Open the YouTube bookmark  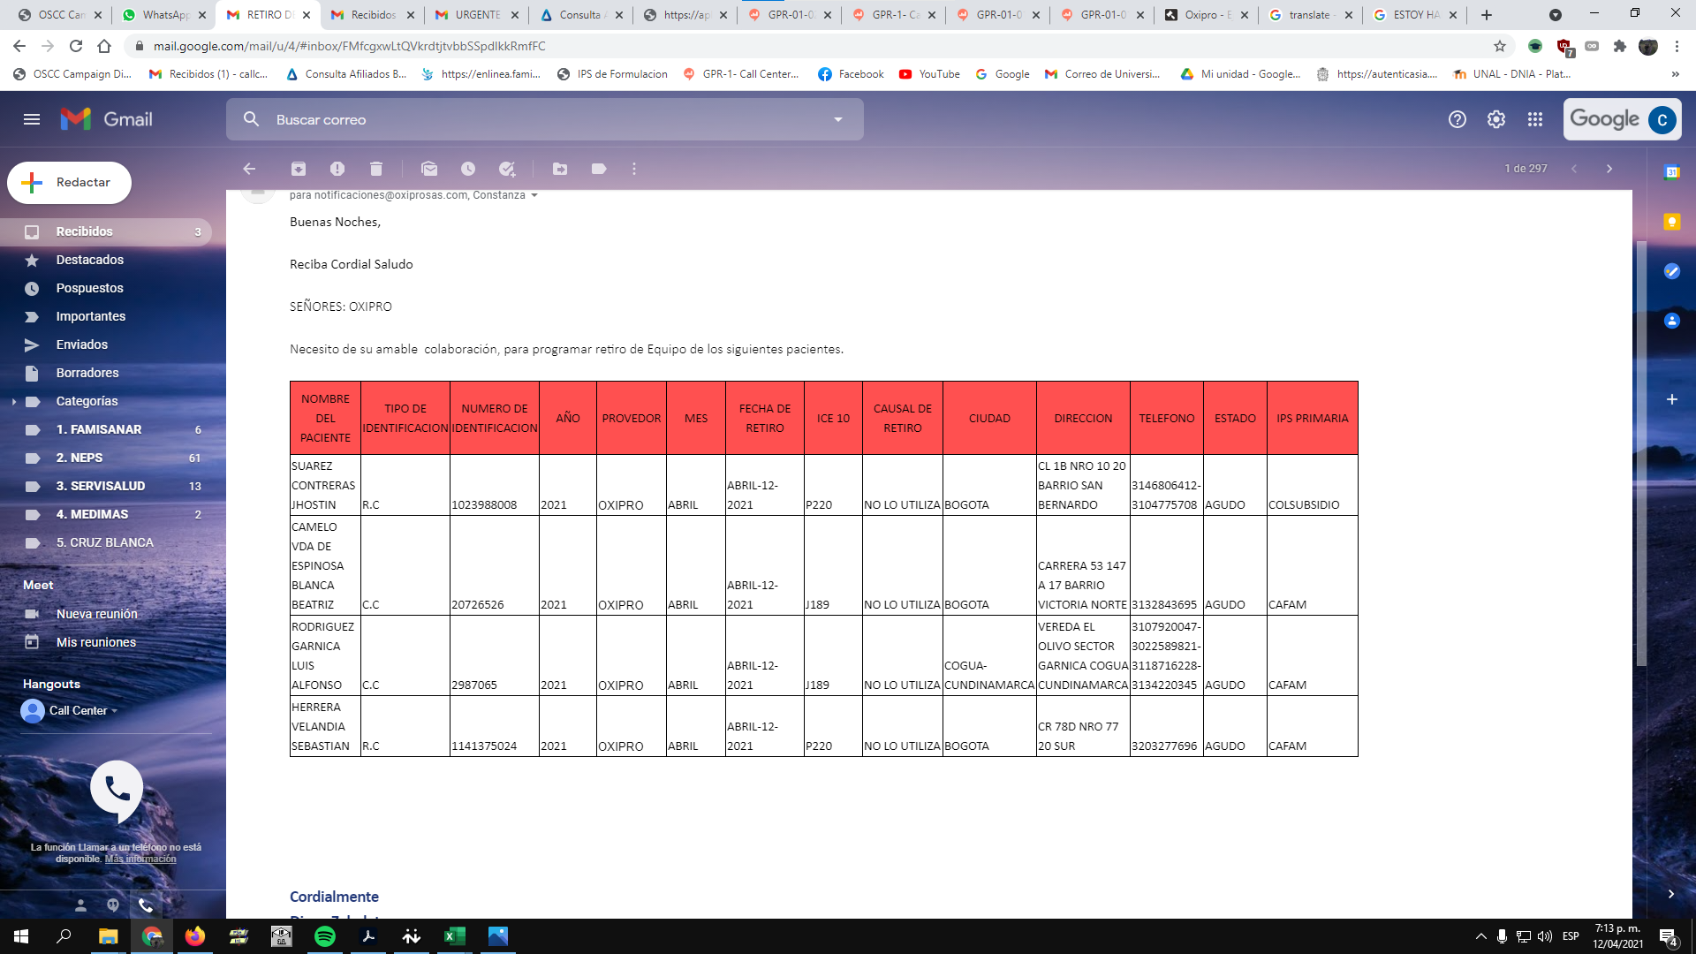click(929, 74)
